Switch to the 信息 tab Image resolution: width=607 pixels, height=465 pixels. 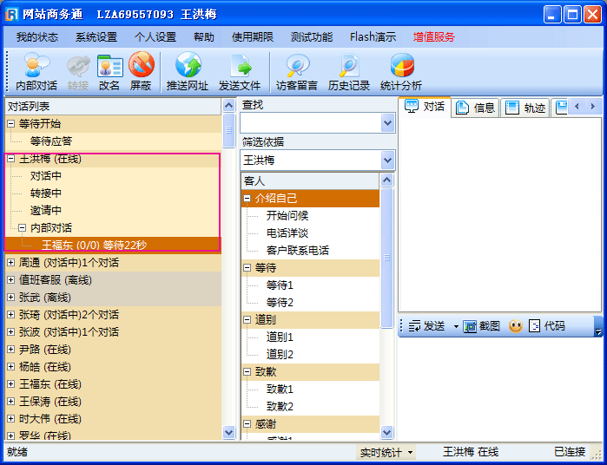point(476,108)
